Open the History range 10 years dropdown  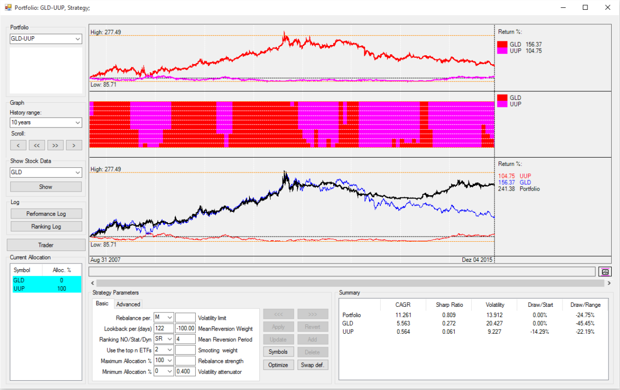[x=46, y=122]
